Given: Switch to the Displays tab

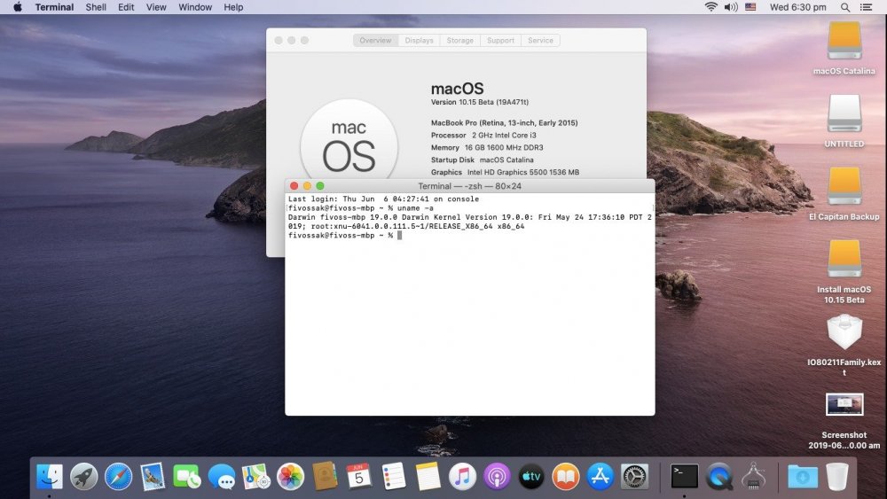Looking at the screenshot, I should pos(420,40).
